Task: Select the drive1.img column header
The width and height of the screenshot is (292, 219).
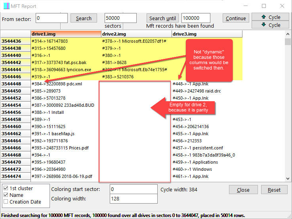Action: tap(66, 34)
